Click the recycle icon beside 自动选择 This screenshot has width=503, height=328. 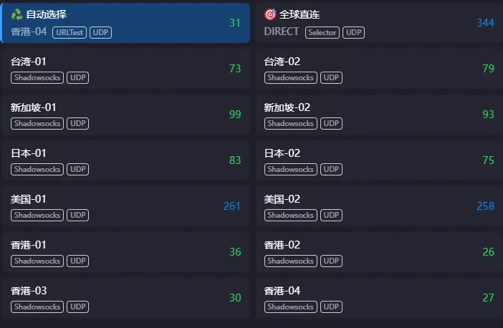tap(16, 14)
